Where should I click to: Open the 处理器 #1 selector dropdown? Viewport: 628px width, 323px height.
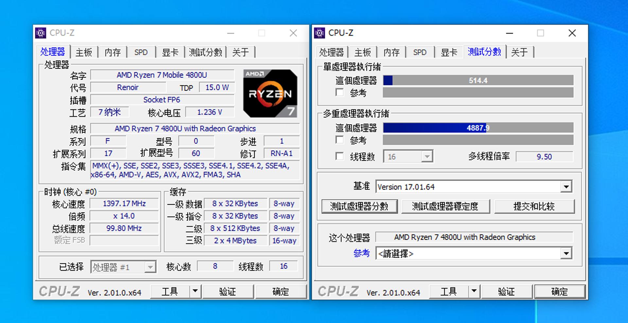[150, 267]
